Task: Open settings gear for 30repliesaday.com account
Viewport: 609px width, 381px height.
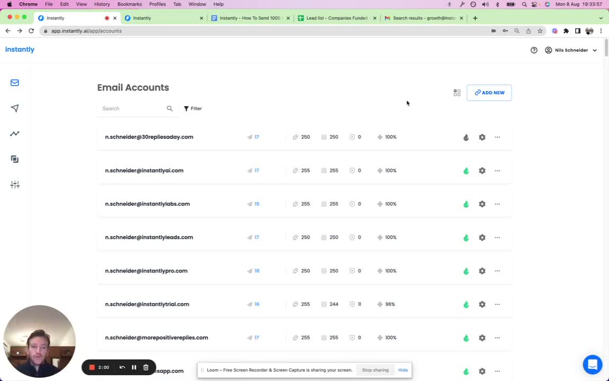Action: tap(482, 137)
